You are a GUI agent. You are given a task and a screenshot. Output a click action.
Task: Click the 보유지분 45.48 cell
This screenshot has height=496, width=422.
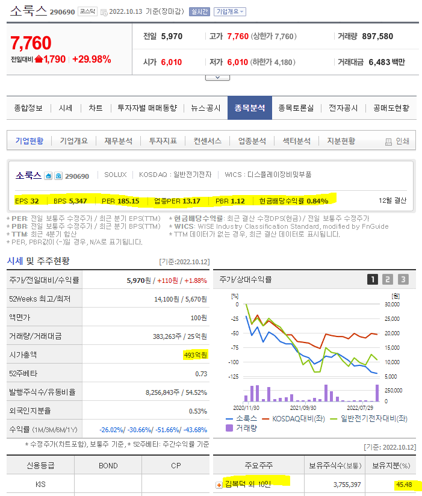405,485
